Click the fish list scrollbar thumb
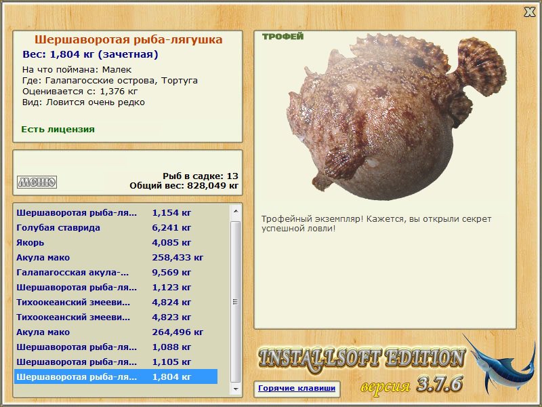 pos(236,302)
